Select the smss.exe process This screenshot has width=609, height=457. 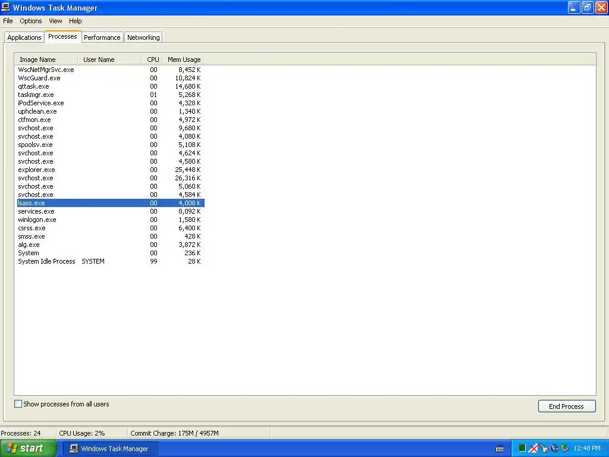click(110, 237)
